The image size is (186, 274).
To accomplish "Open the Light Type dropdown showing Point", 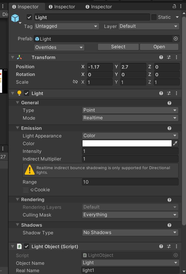I will 130,110.
